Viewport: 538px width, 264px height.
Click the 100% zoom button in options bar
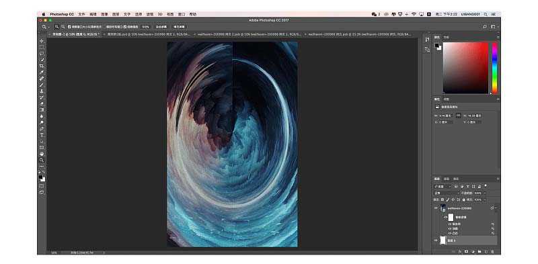145,27
